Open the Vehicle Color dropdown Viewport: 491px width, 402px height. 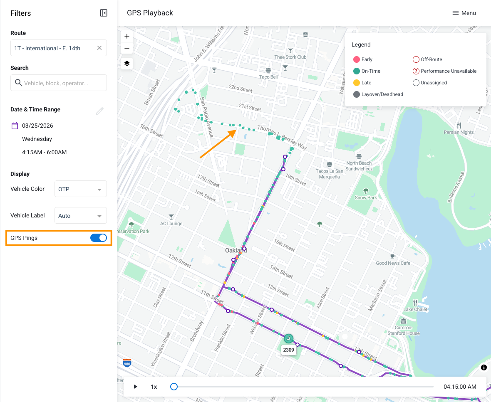(x=80, y=189)
